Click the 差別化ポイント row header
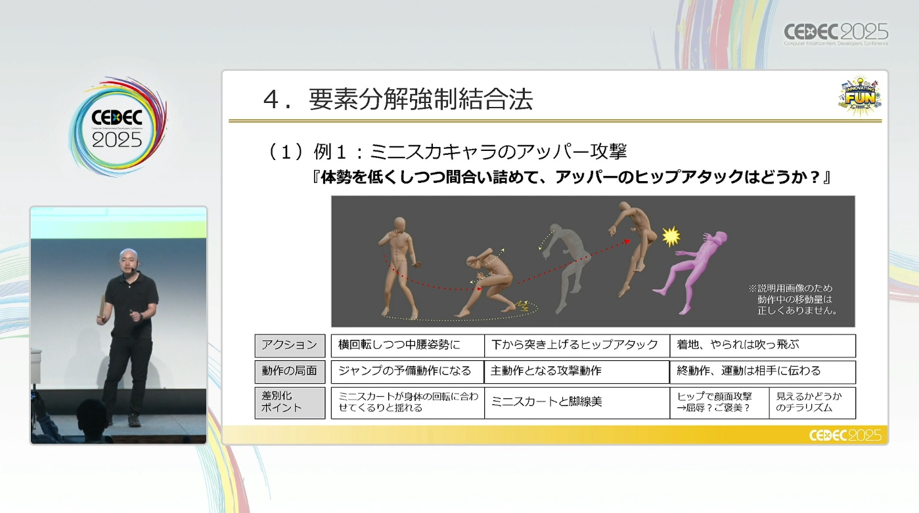Image resolution: width=919 pixels, height=513 pixels. coord(290,402)
